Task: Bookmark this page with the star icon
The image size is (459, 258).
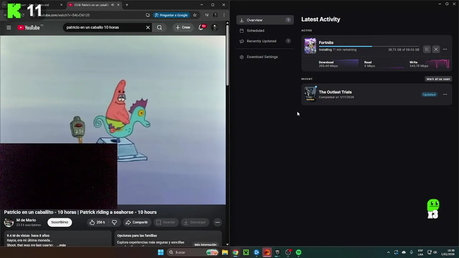Action: pyautogui.click(x=195, y=15)
